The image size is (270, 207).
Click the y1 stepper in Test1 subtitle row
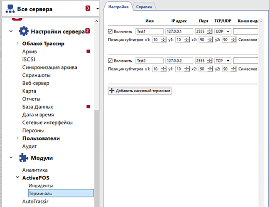[187, 39]
